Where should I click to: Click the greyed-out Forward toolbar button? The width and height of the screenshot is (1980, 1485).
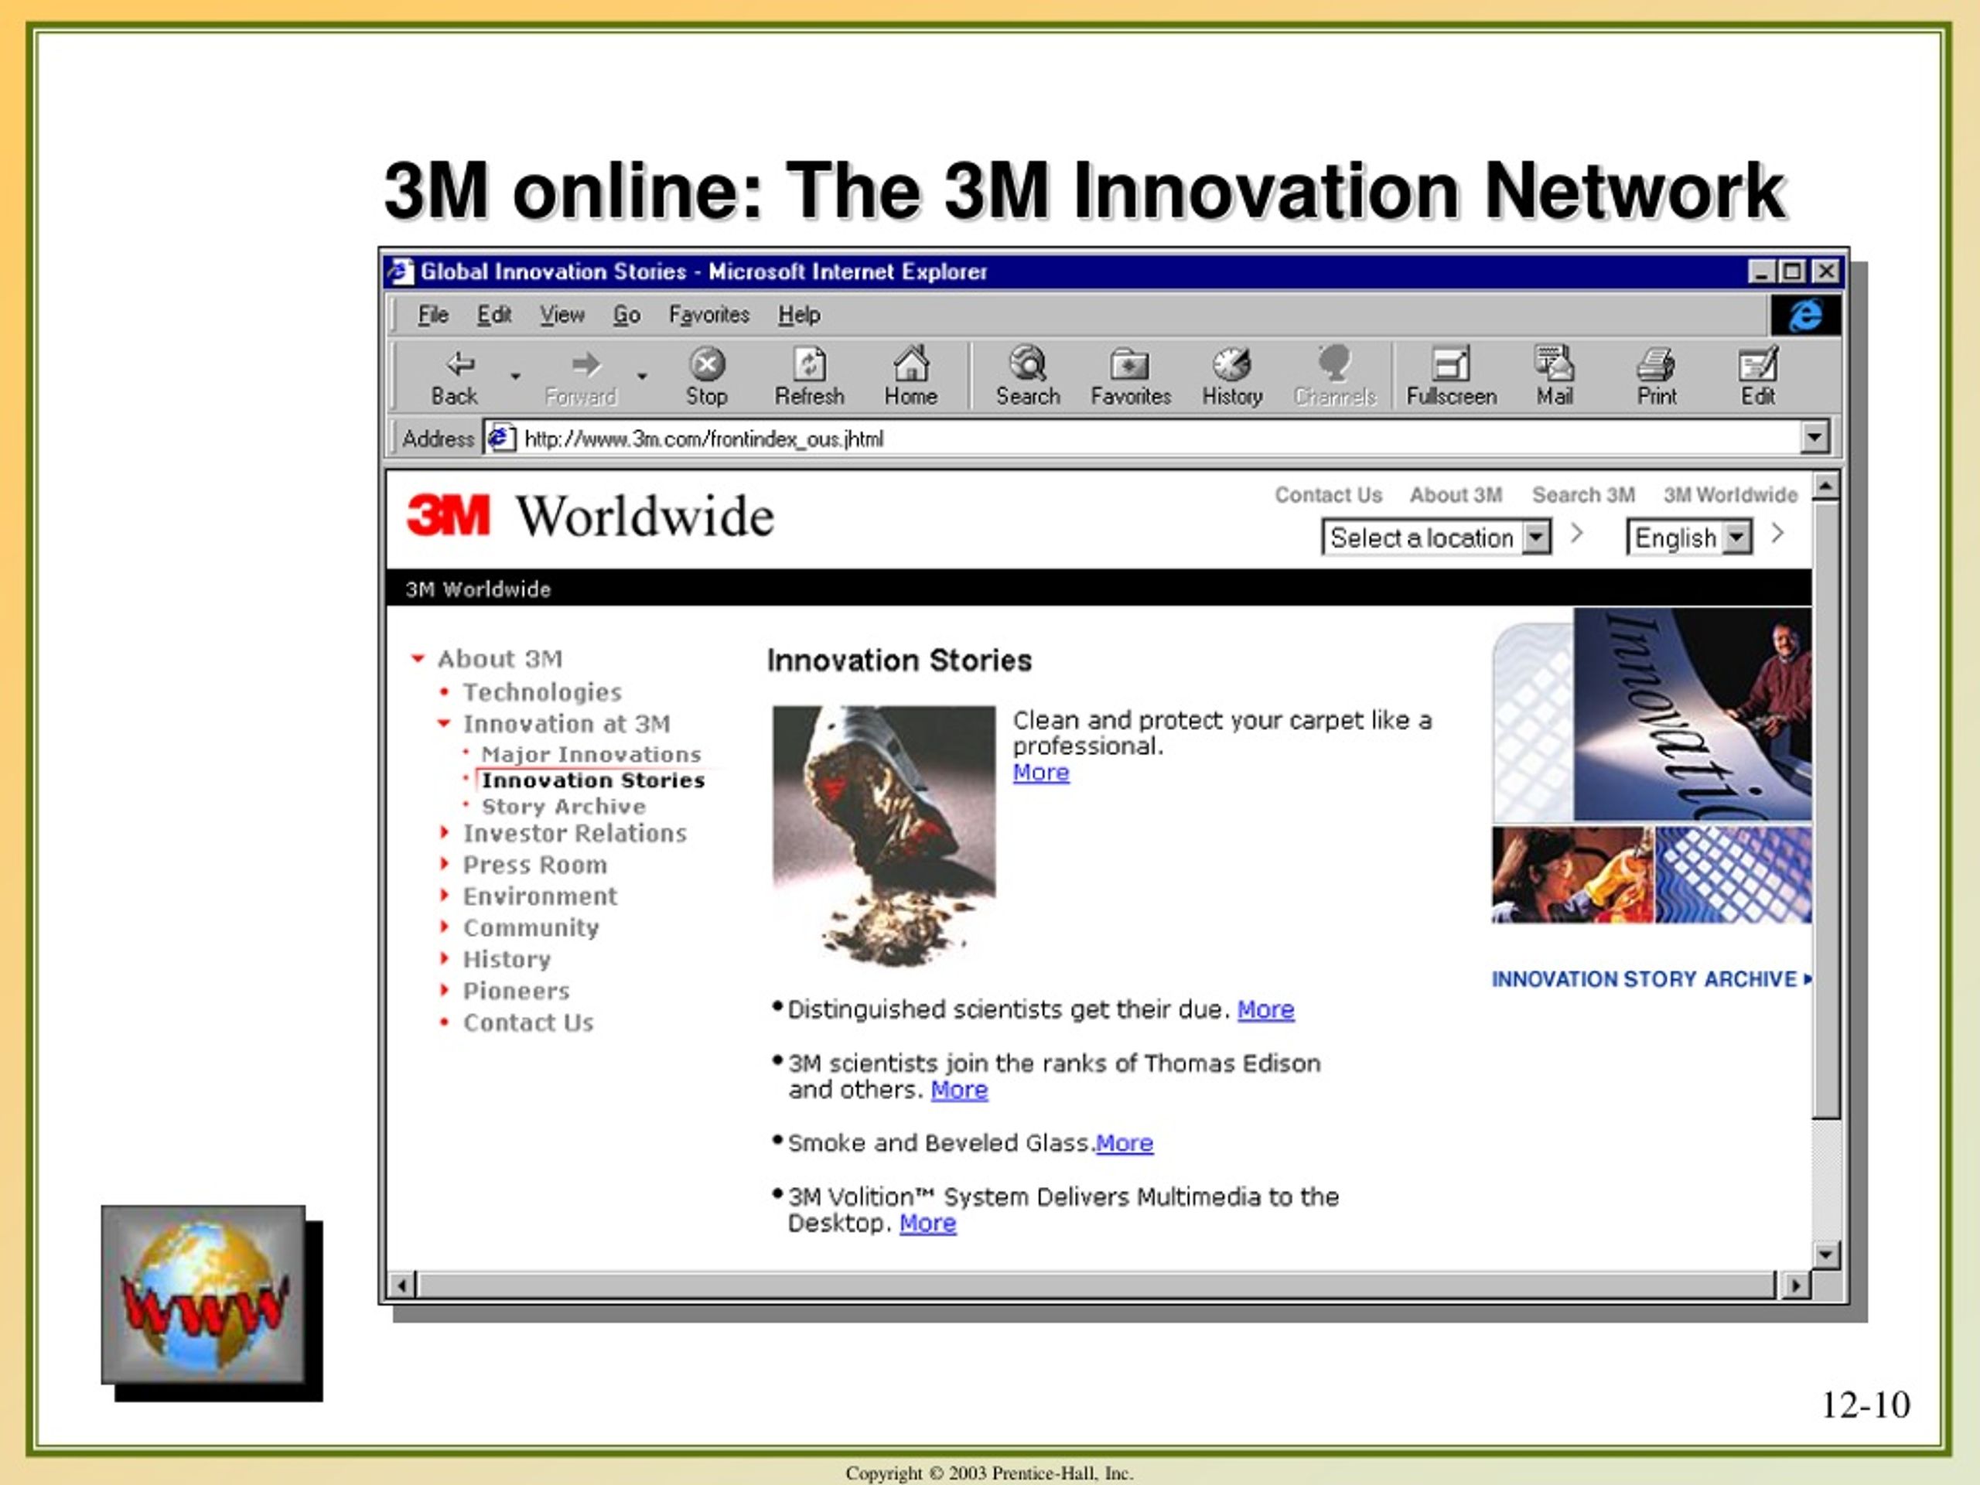click(581, 377)
